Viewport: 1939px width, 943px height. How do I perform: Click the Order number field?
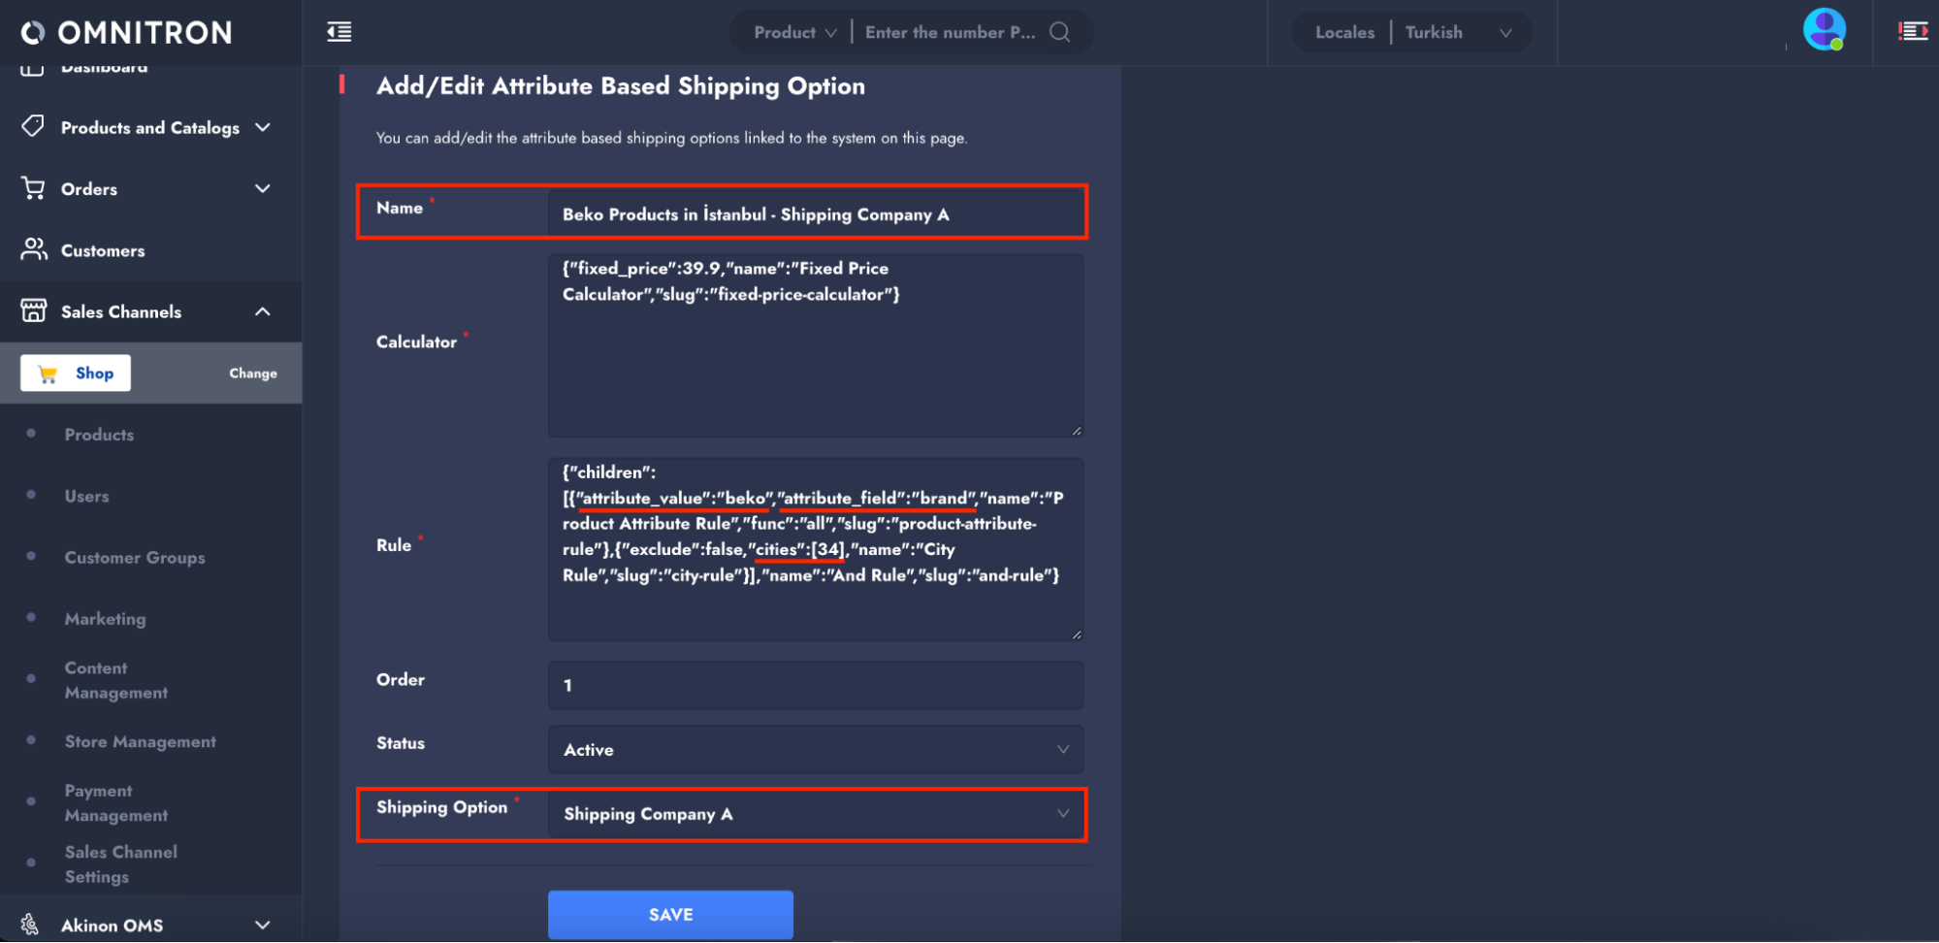pyautogui.click(x=815, y=685)
